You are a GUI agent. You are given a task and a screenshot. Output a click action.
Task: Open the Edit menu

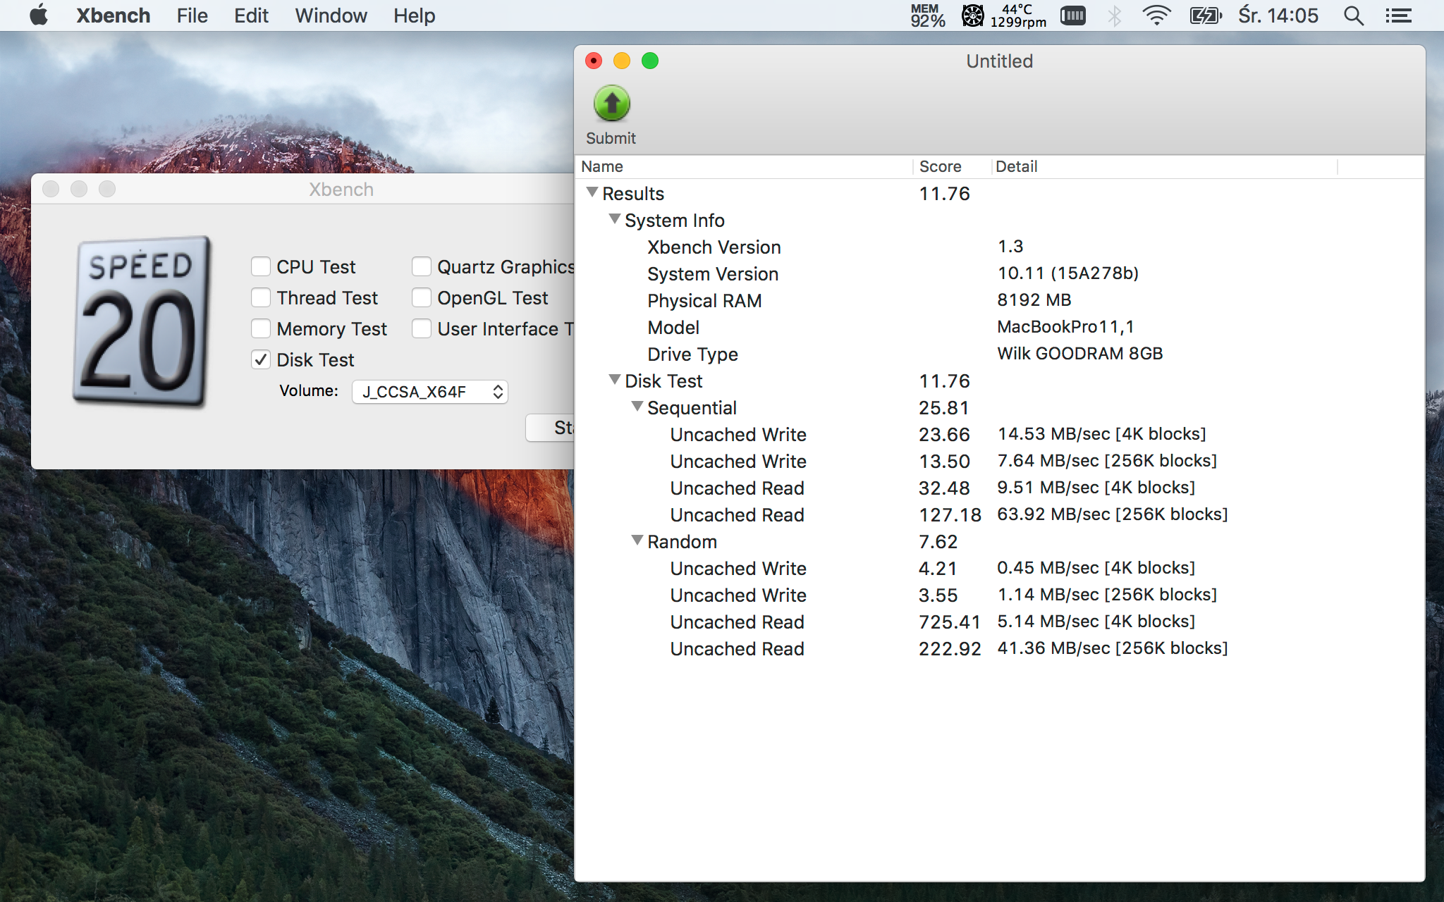click(x=251, y=16)
